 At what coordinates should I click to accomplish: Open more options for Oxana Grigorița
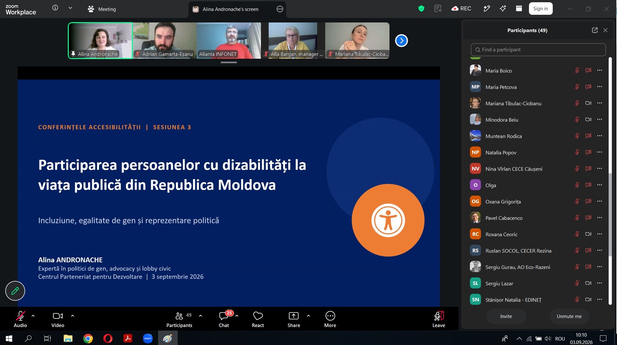[x=600, y=201]
